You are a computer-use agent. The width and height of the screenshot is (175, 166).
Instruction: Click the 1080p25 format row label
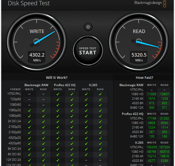tap(15, 110)
